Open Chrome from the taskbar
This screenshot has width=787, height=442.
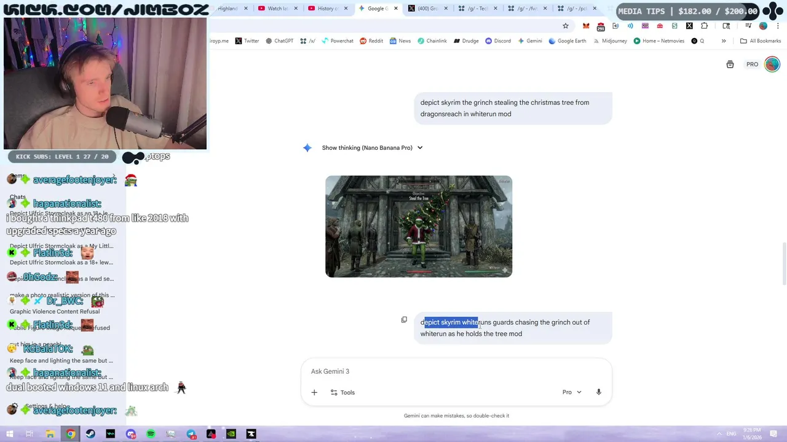[x=71, y=434]
